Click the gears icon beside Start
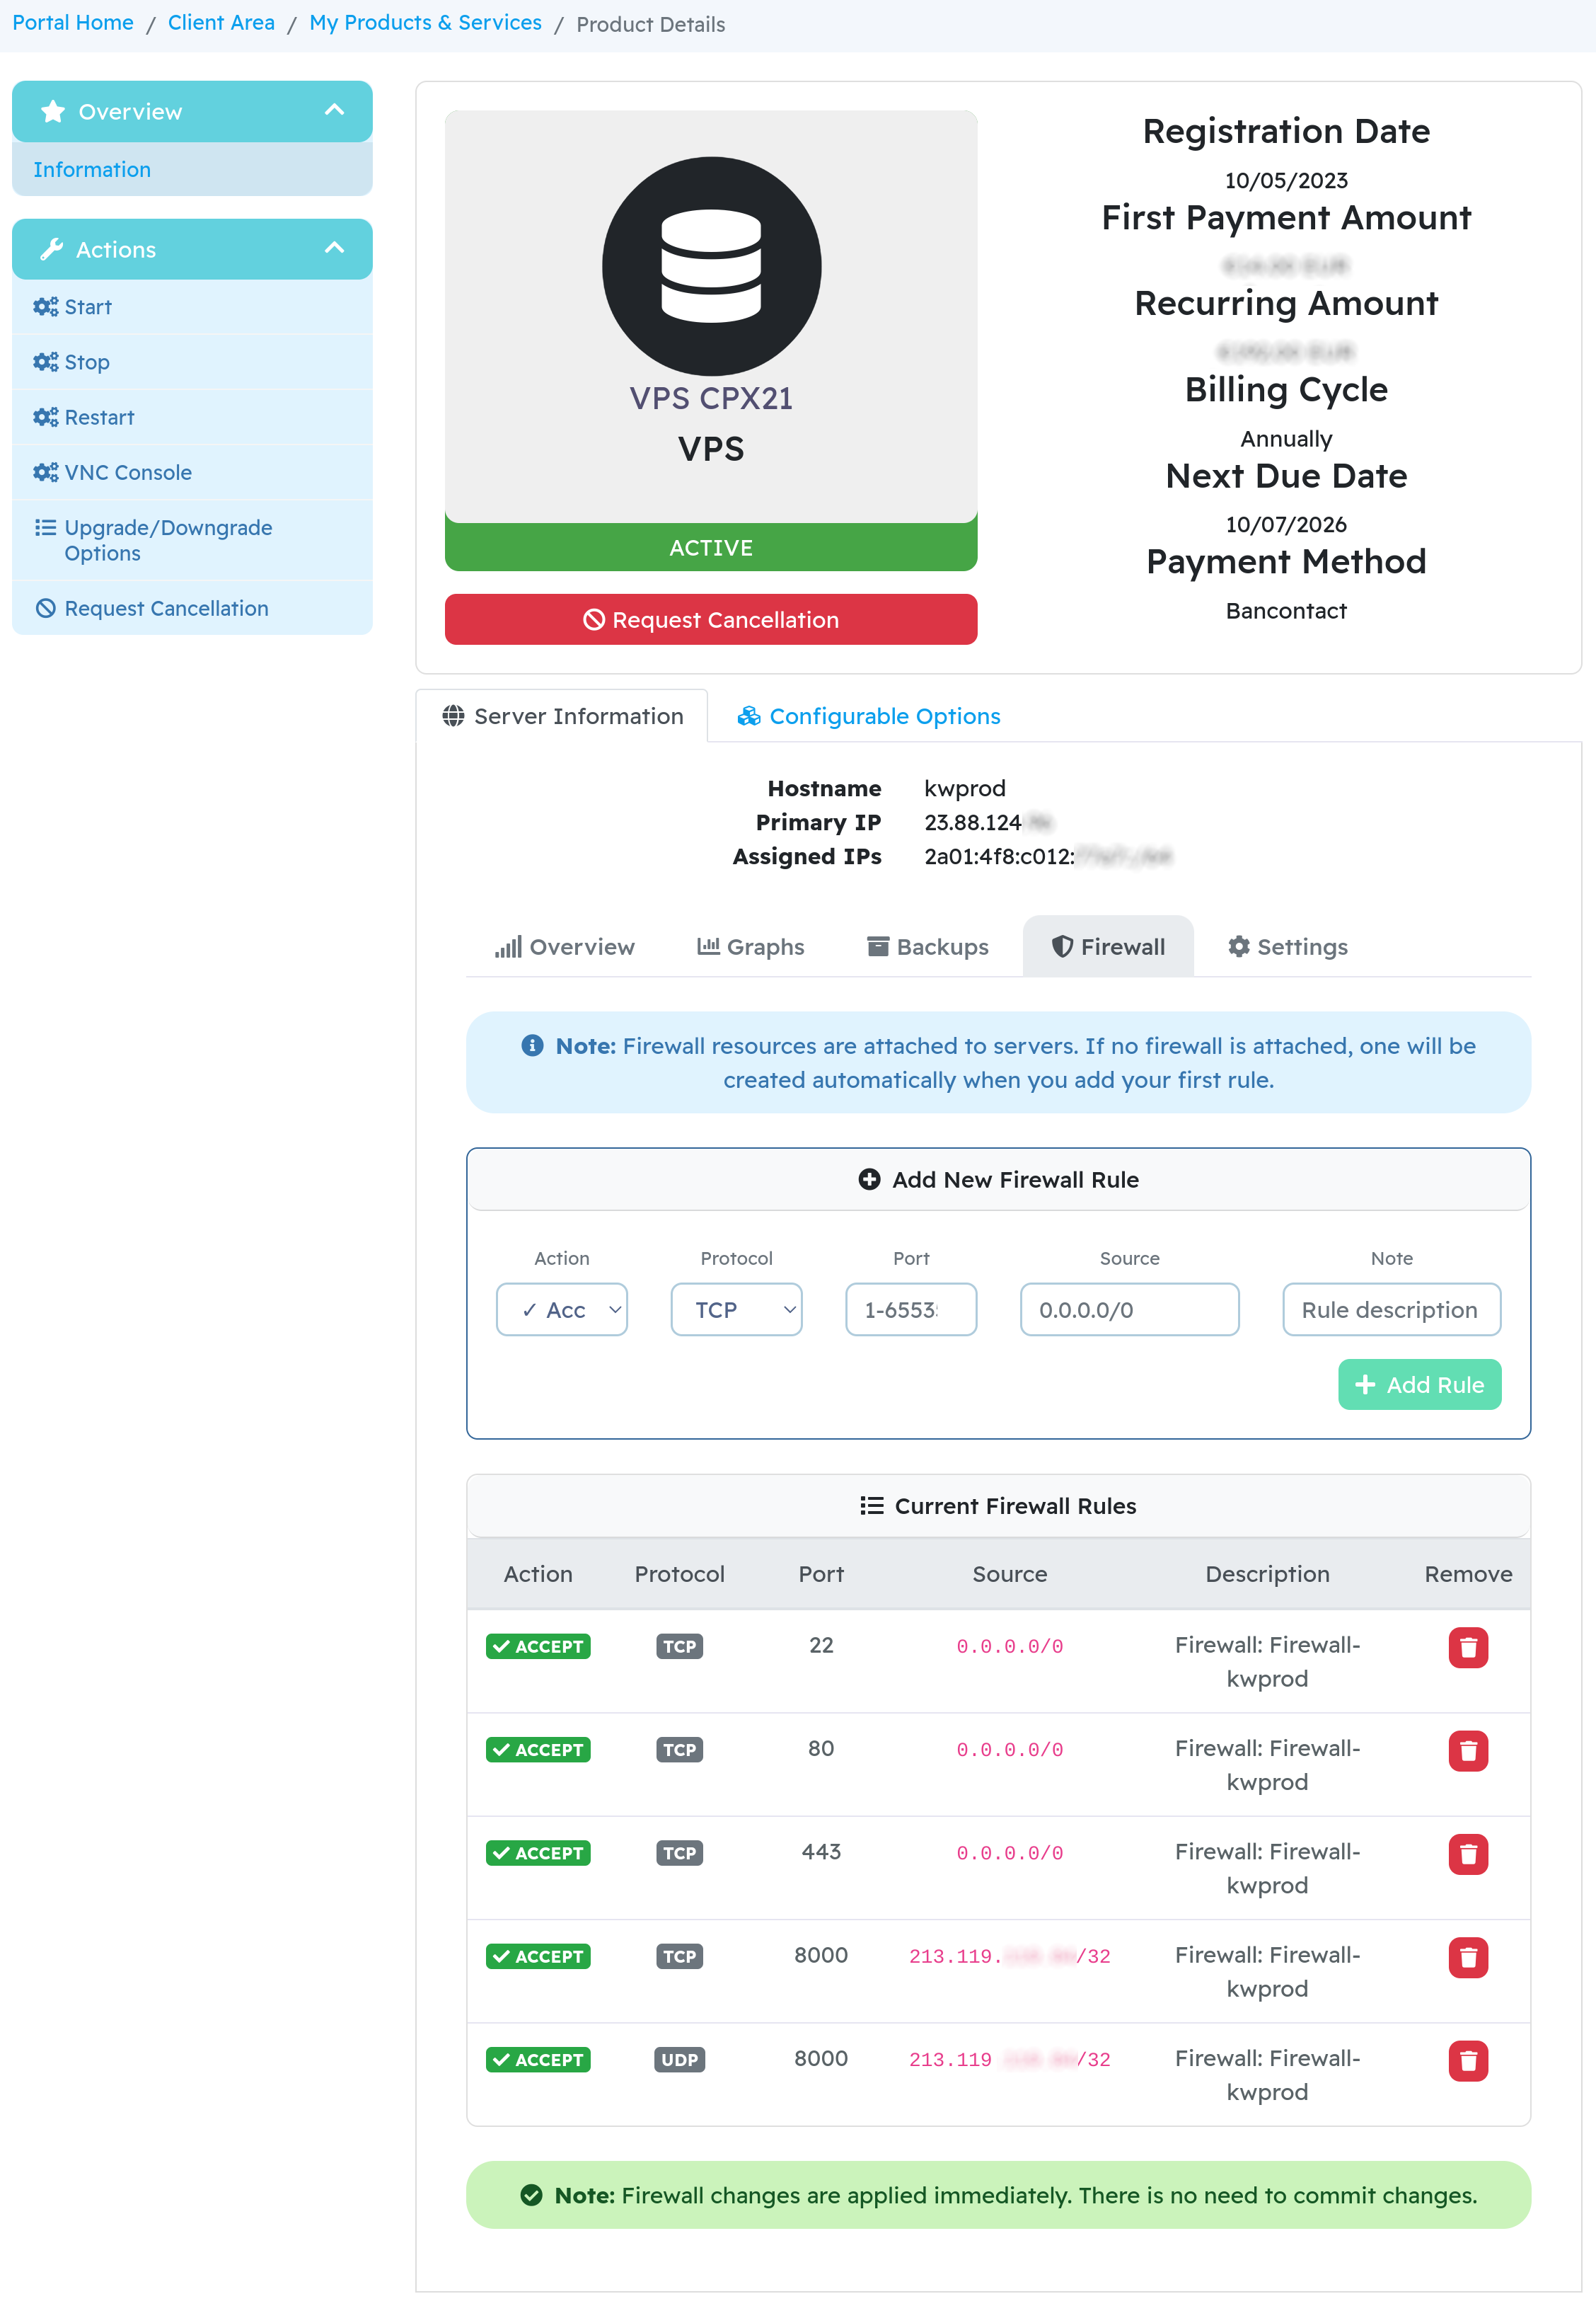The image size is (1596, 2306). point(45,307)
